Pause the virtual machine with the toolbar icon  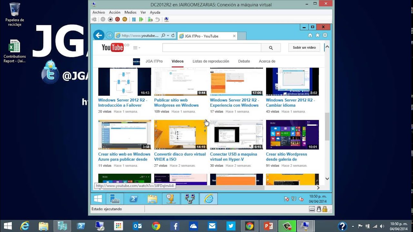(134, 19)
